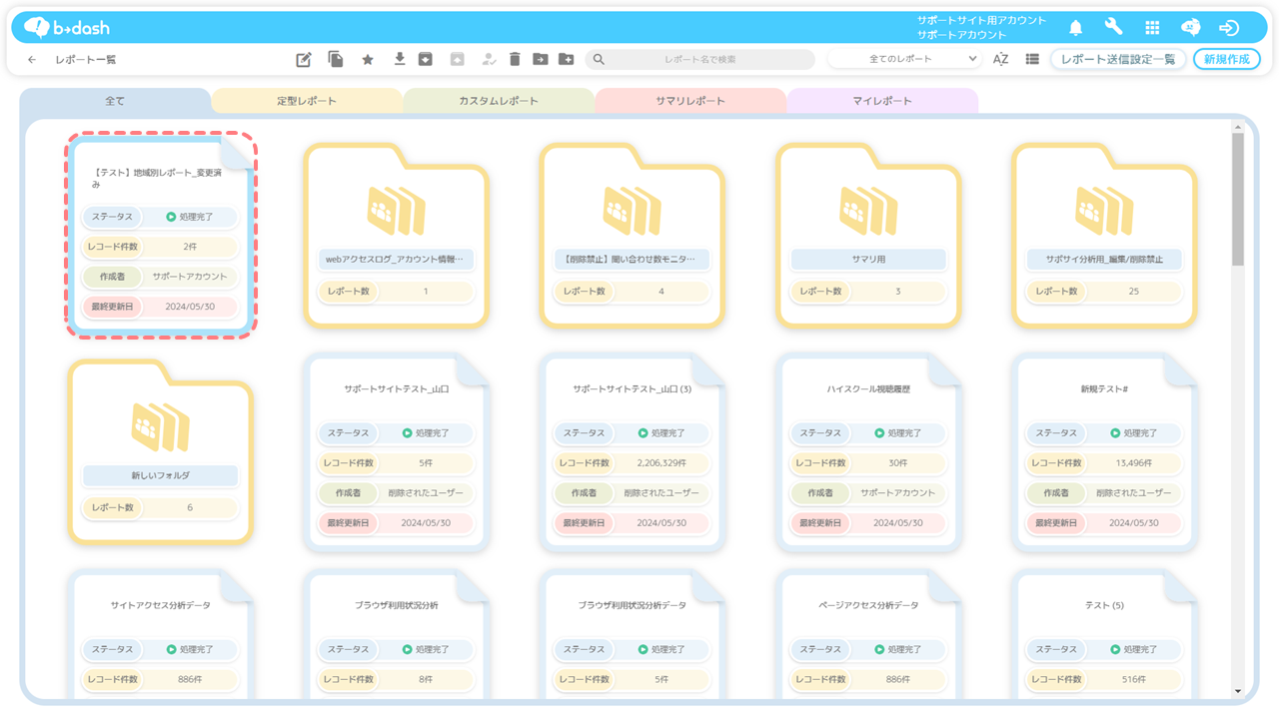Image resolution: width=1279 pixels, height=719 pixels.
Task: Click the サポートサイト用アカウント account name
Action: pyautogui.click(x=981, y=20)
